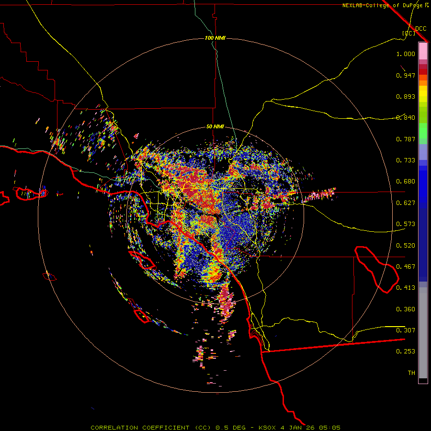The image size is (431, 431).
Task: Click the 0.360 scale value
Action: coord(406,309)
